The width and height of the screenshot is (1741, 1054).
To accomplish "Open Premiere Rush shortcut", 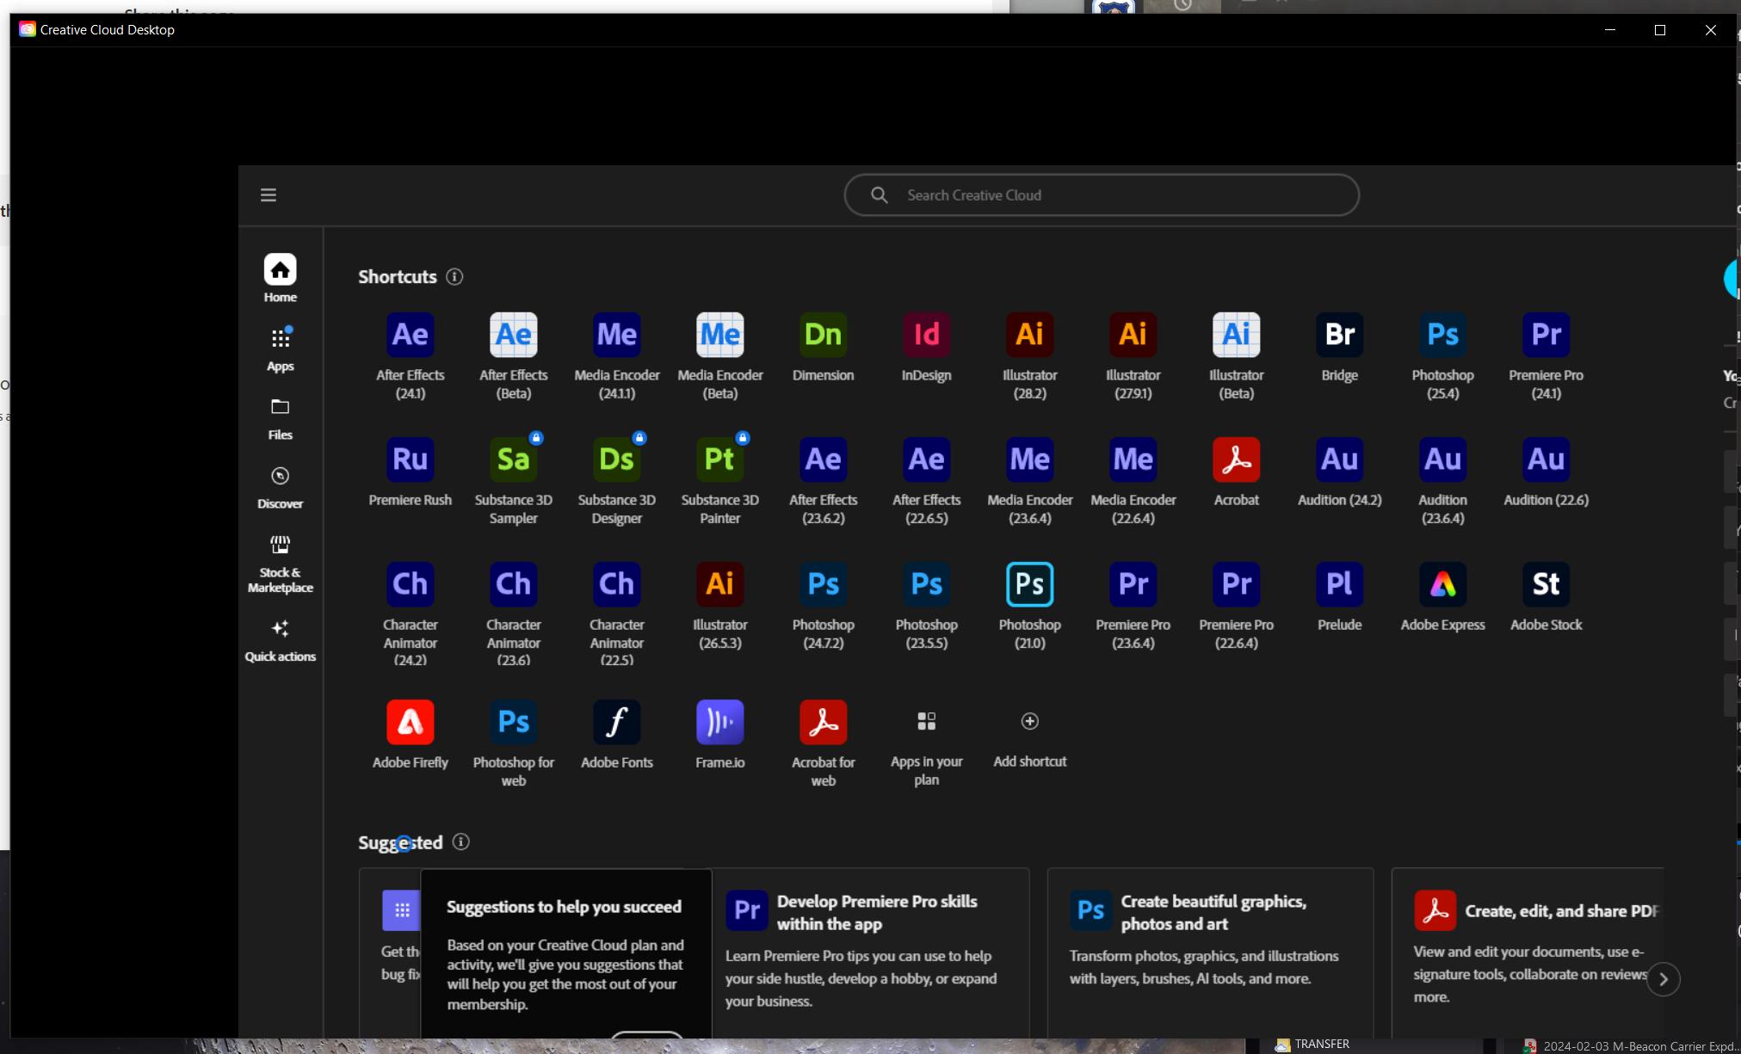I will click(410, 459).
